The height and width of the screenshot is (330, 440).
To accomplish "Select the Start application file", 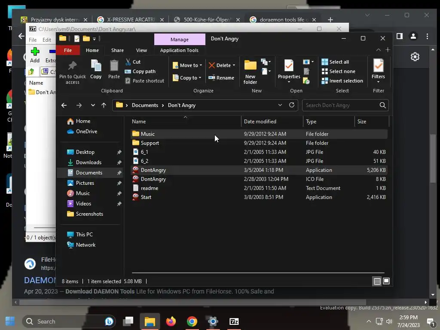I will click(x=259, y=197).
